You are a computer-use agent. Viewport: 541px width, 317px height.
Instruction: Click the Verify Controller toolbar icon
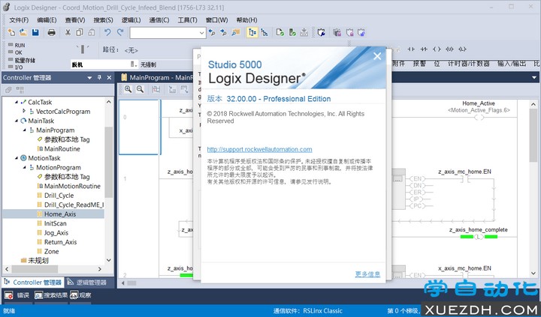click(x=292, y=33)
